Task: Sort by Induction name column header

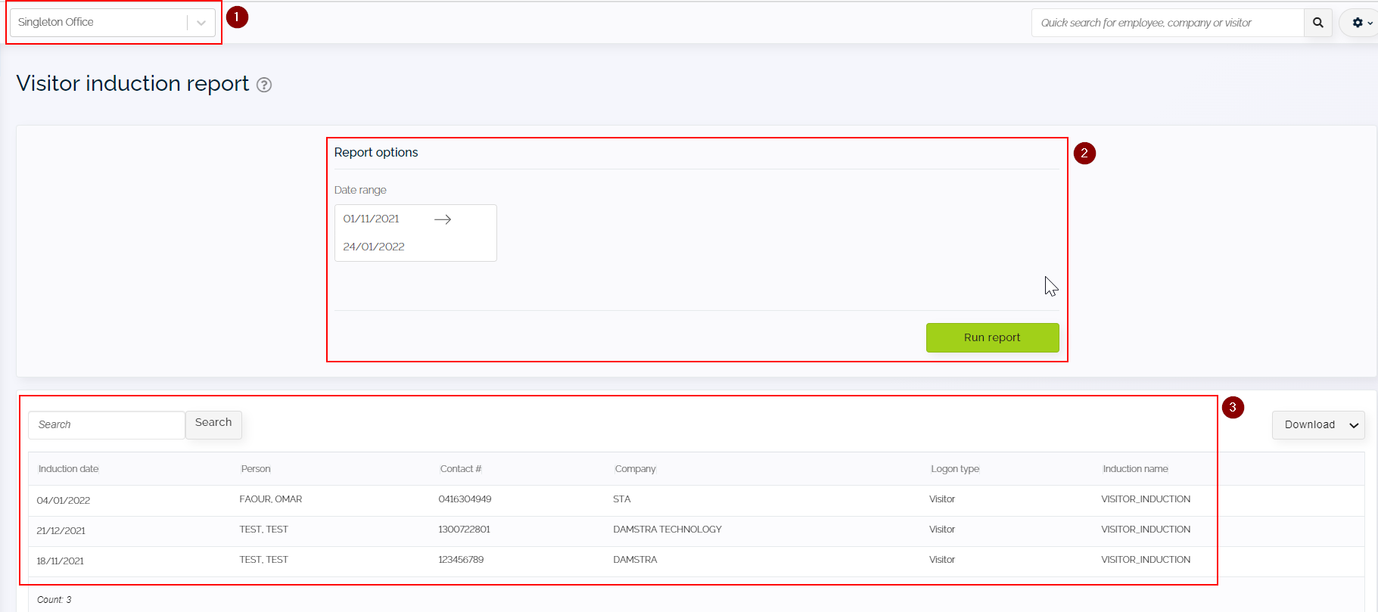Action: point(1135,469)
